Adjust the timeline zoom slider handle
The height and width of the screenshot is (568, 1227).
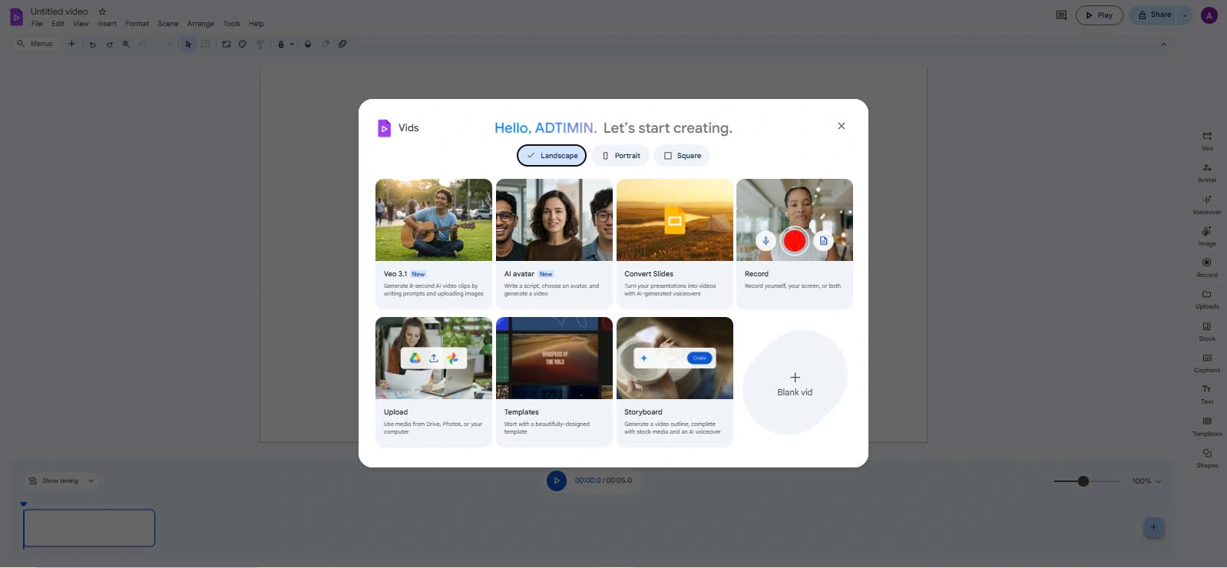click(x=1083, y=481)
